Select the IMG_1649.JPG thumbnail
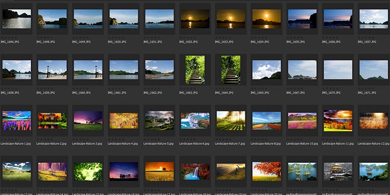 pos(88,19)
